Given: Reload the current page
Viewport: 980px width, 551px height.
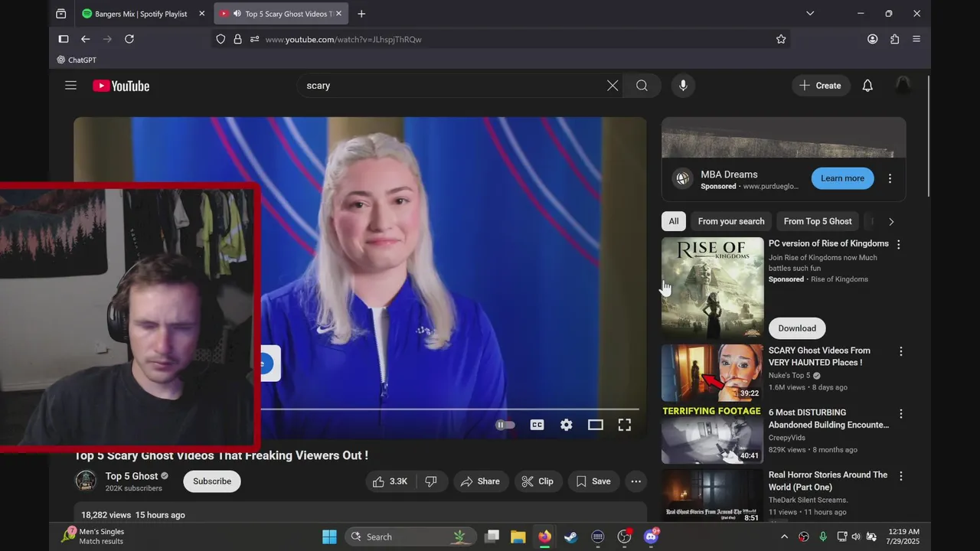Looking at the screenshot, I should (x=129, y=39).
